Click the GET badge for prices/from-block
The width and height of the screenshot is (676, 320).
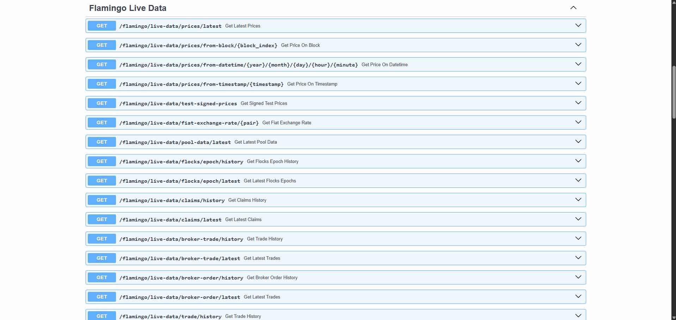[x=102, y=45]
